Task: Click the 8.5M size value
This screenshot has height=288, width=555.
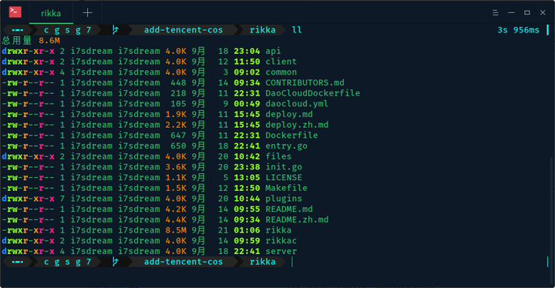Action: point(176,230)
